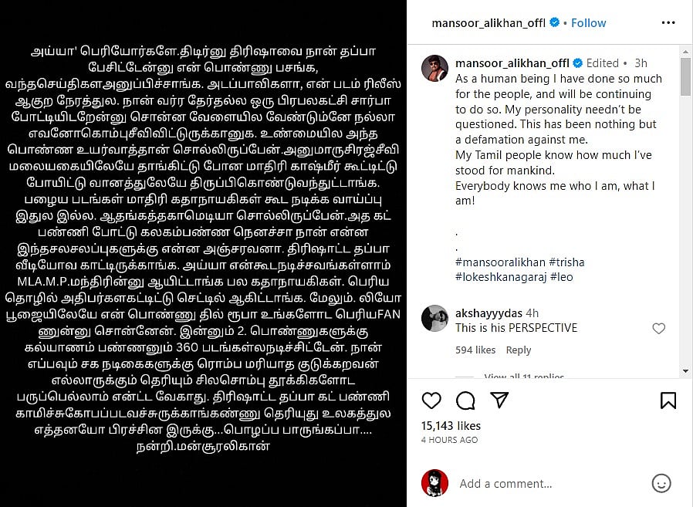Like the post with heart icon
The width and height of the screenshot is (693, 507).
click(431, 401)
